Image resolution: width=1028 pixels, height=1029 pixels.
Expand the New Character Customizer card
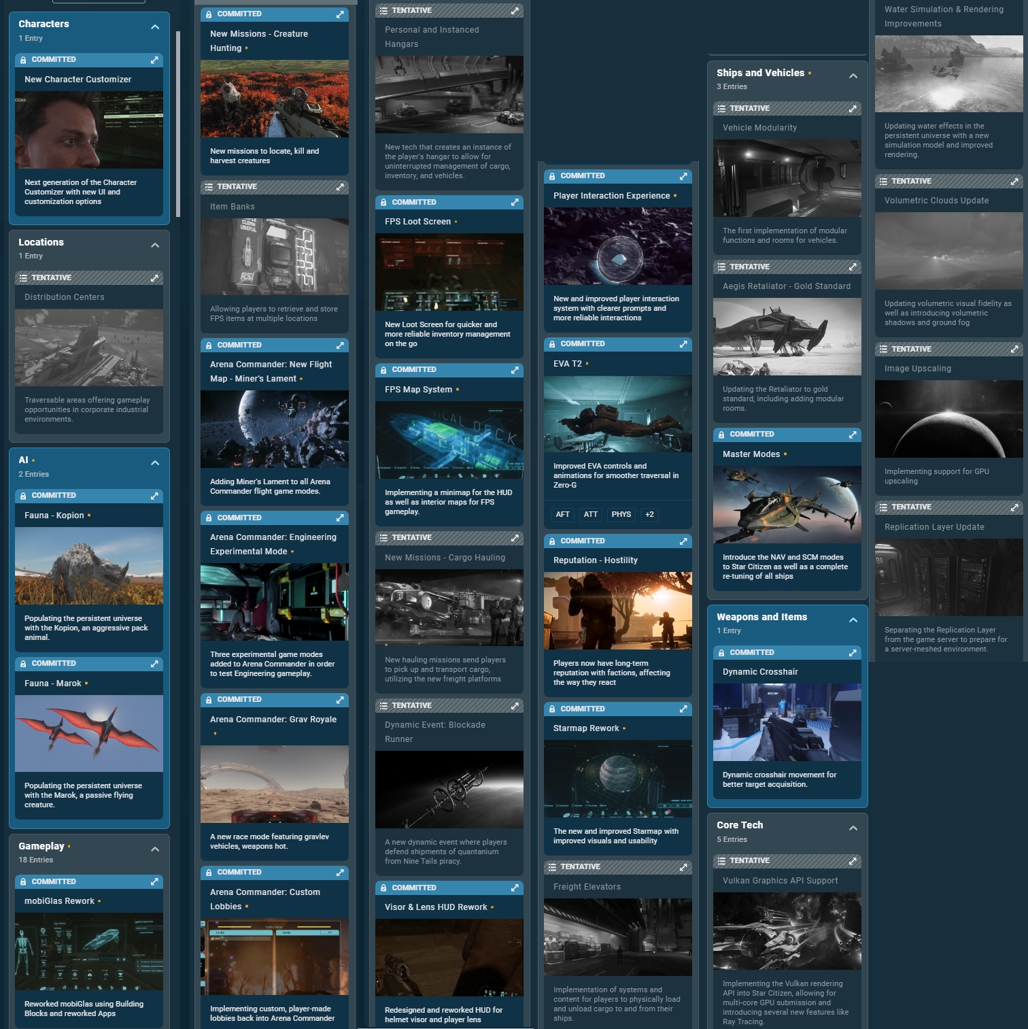[x=154, y=60]
